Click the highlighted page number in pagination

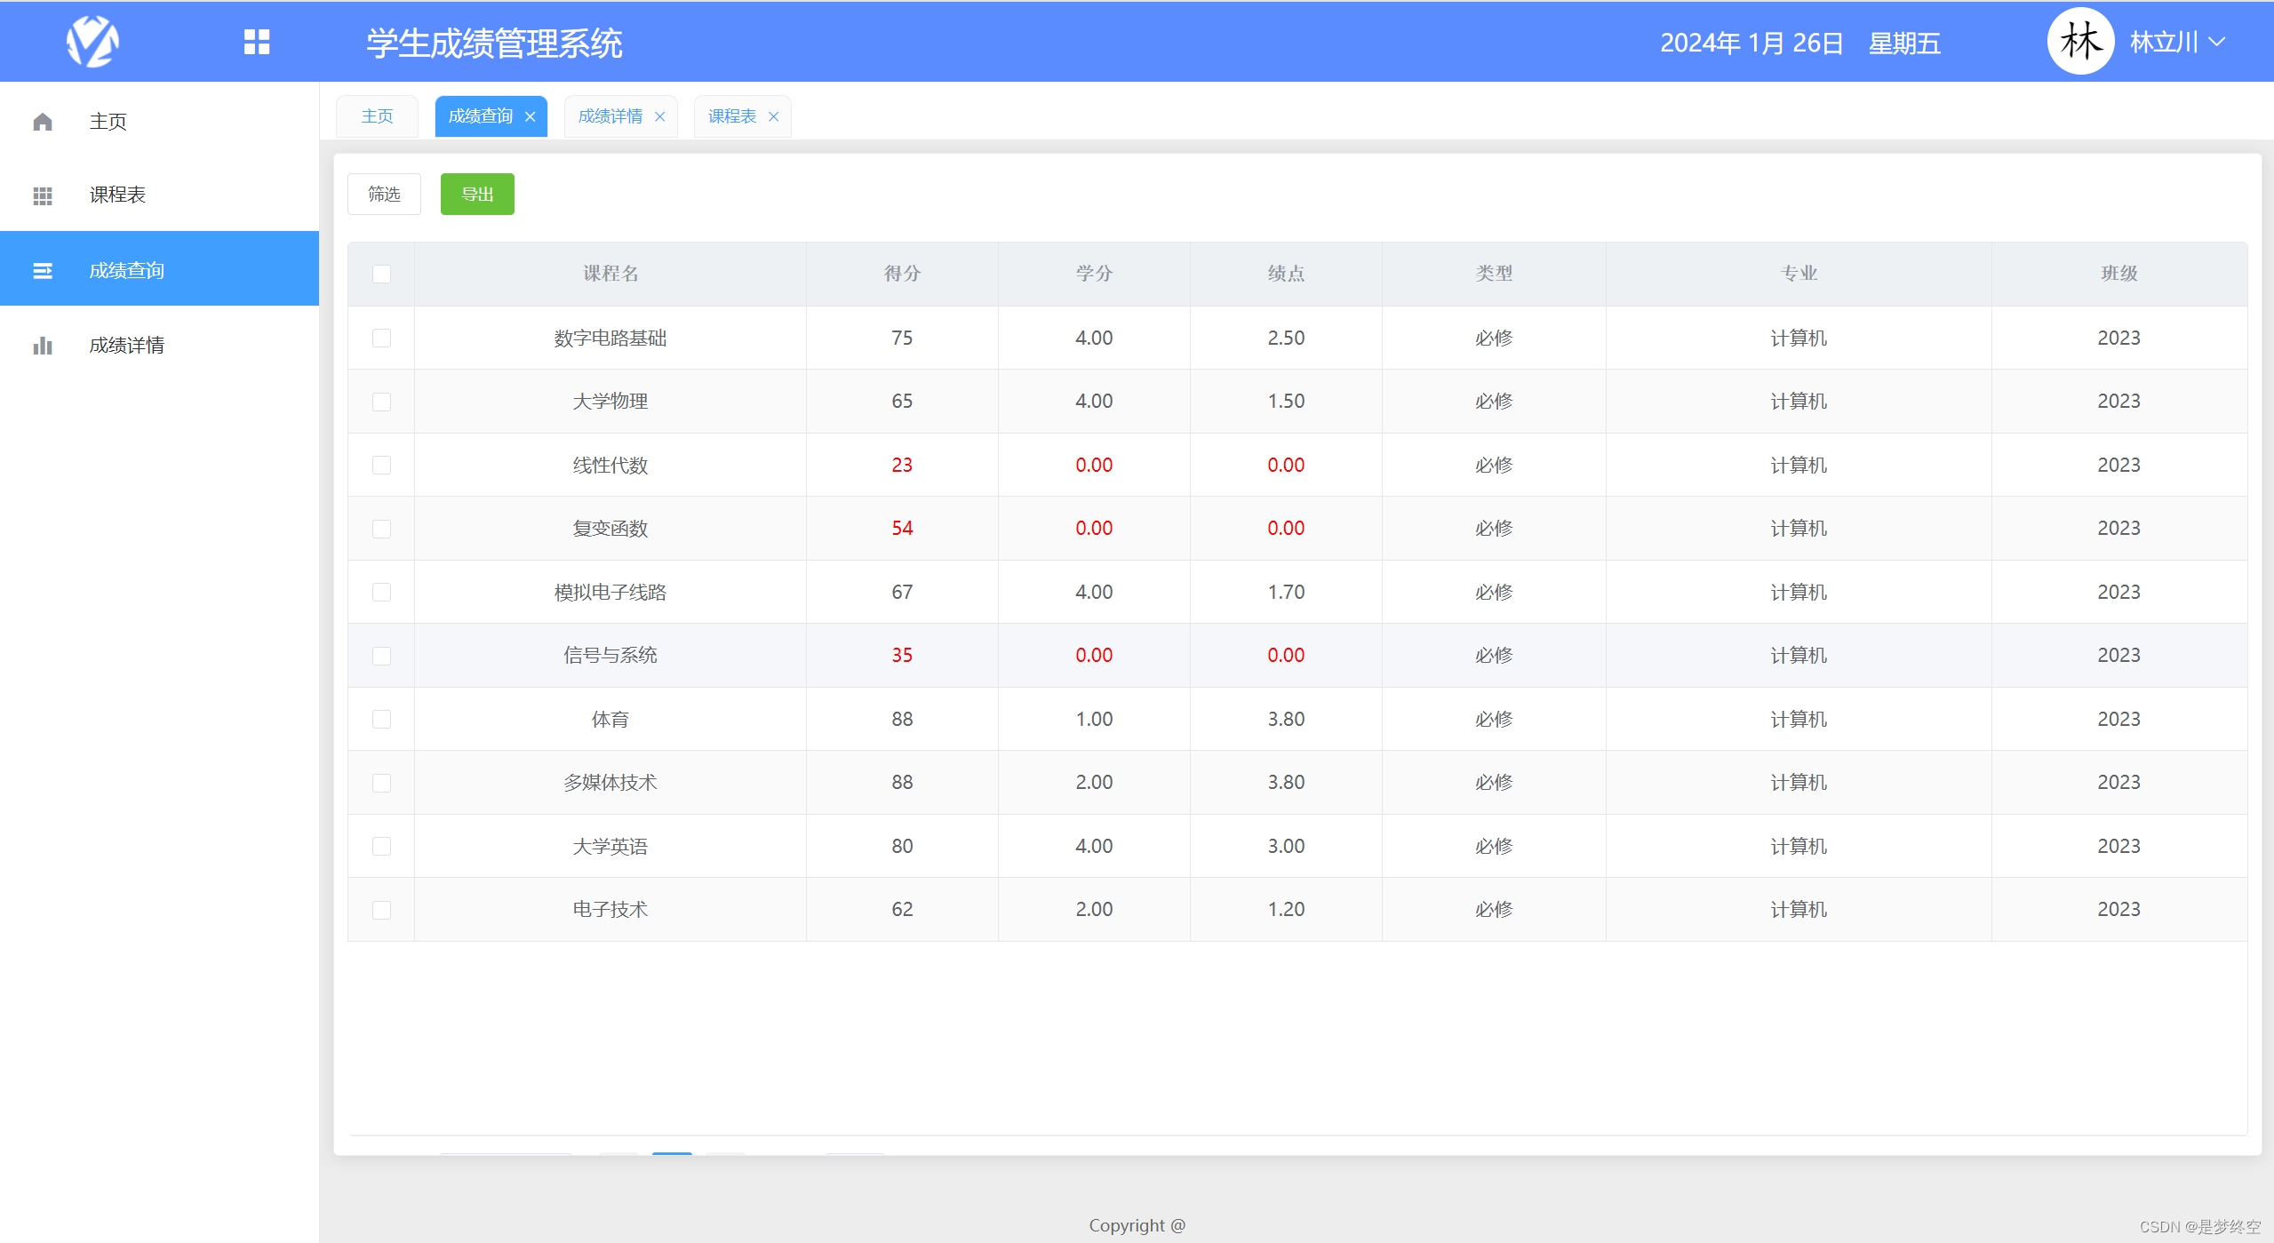[x=671, y=1152]
